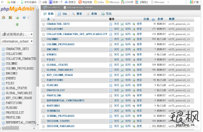203x132 pixels.
Task: Open the structure tab
Action: point(48,14)
